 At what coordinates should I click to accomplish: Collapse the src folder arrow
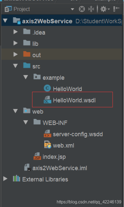16,66
